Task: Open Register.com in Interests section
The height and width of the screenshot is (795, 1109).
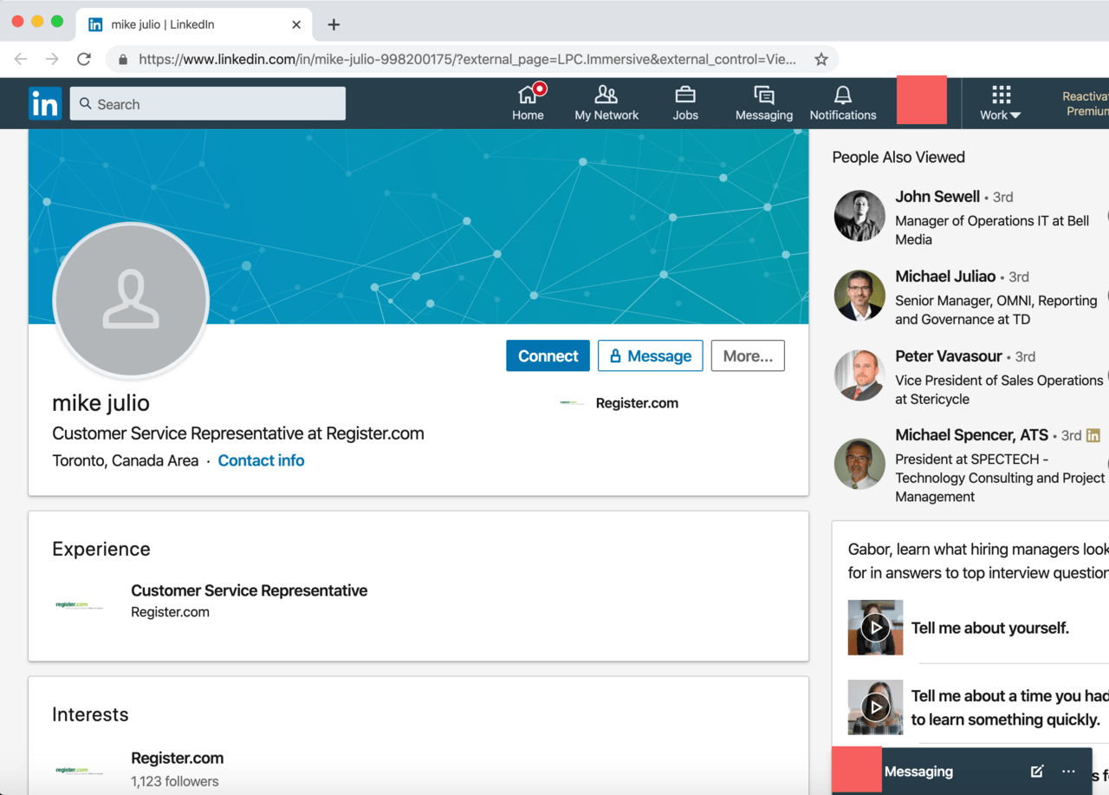Action: click(x=177, y=758)
